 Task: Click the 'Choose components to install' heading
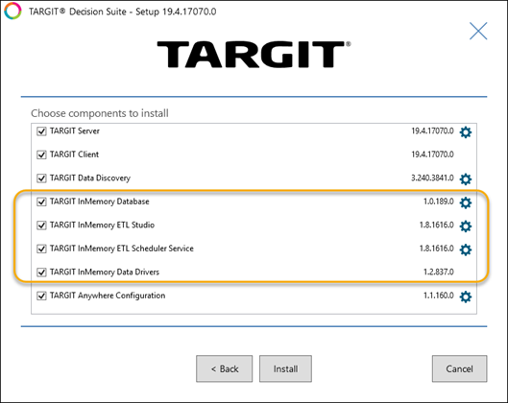[100, 113]
